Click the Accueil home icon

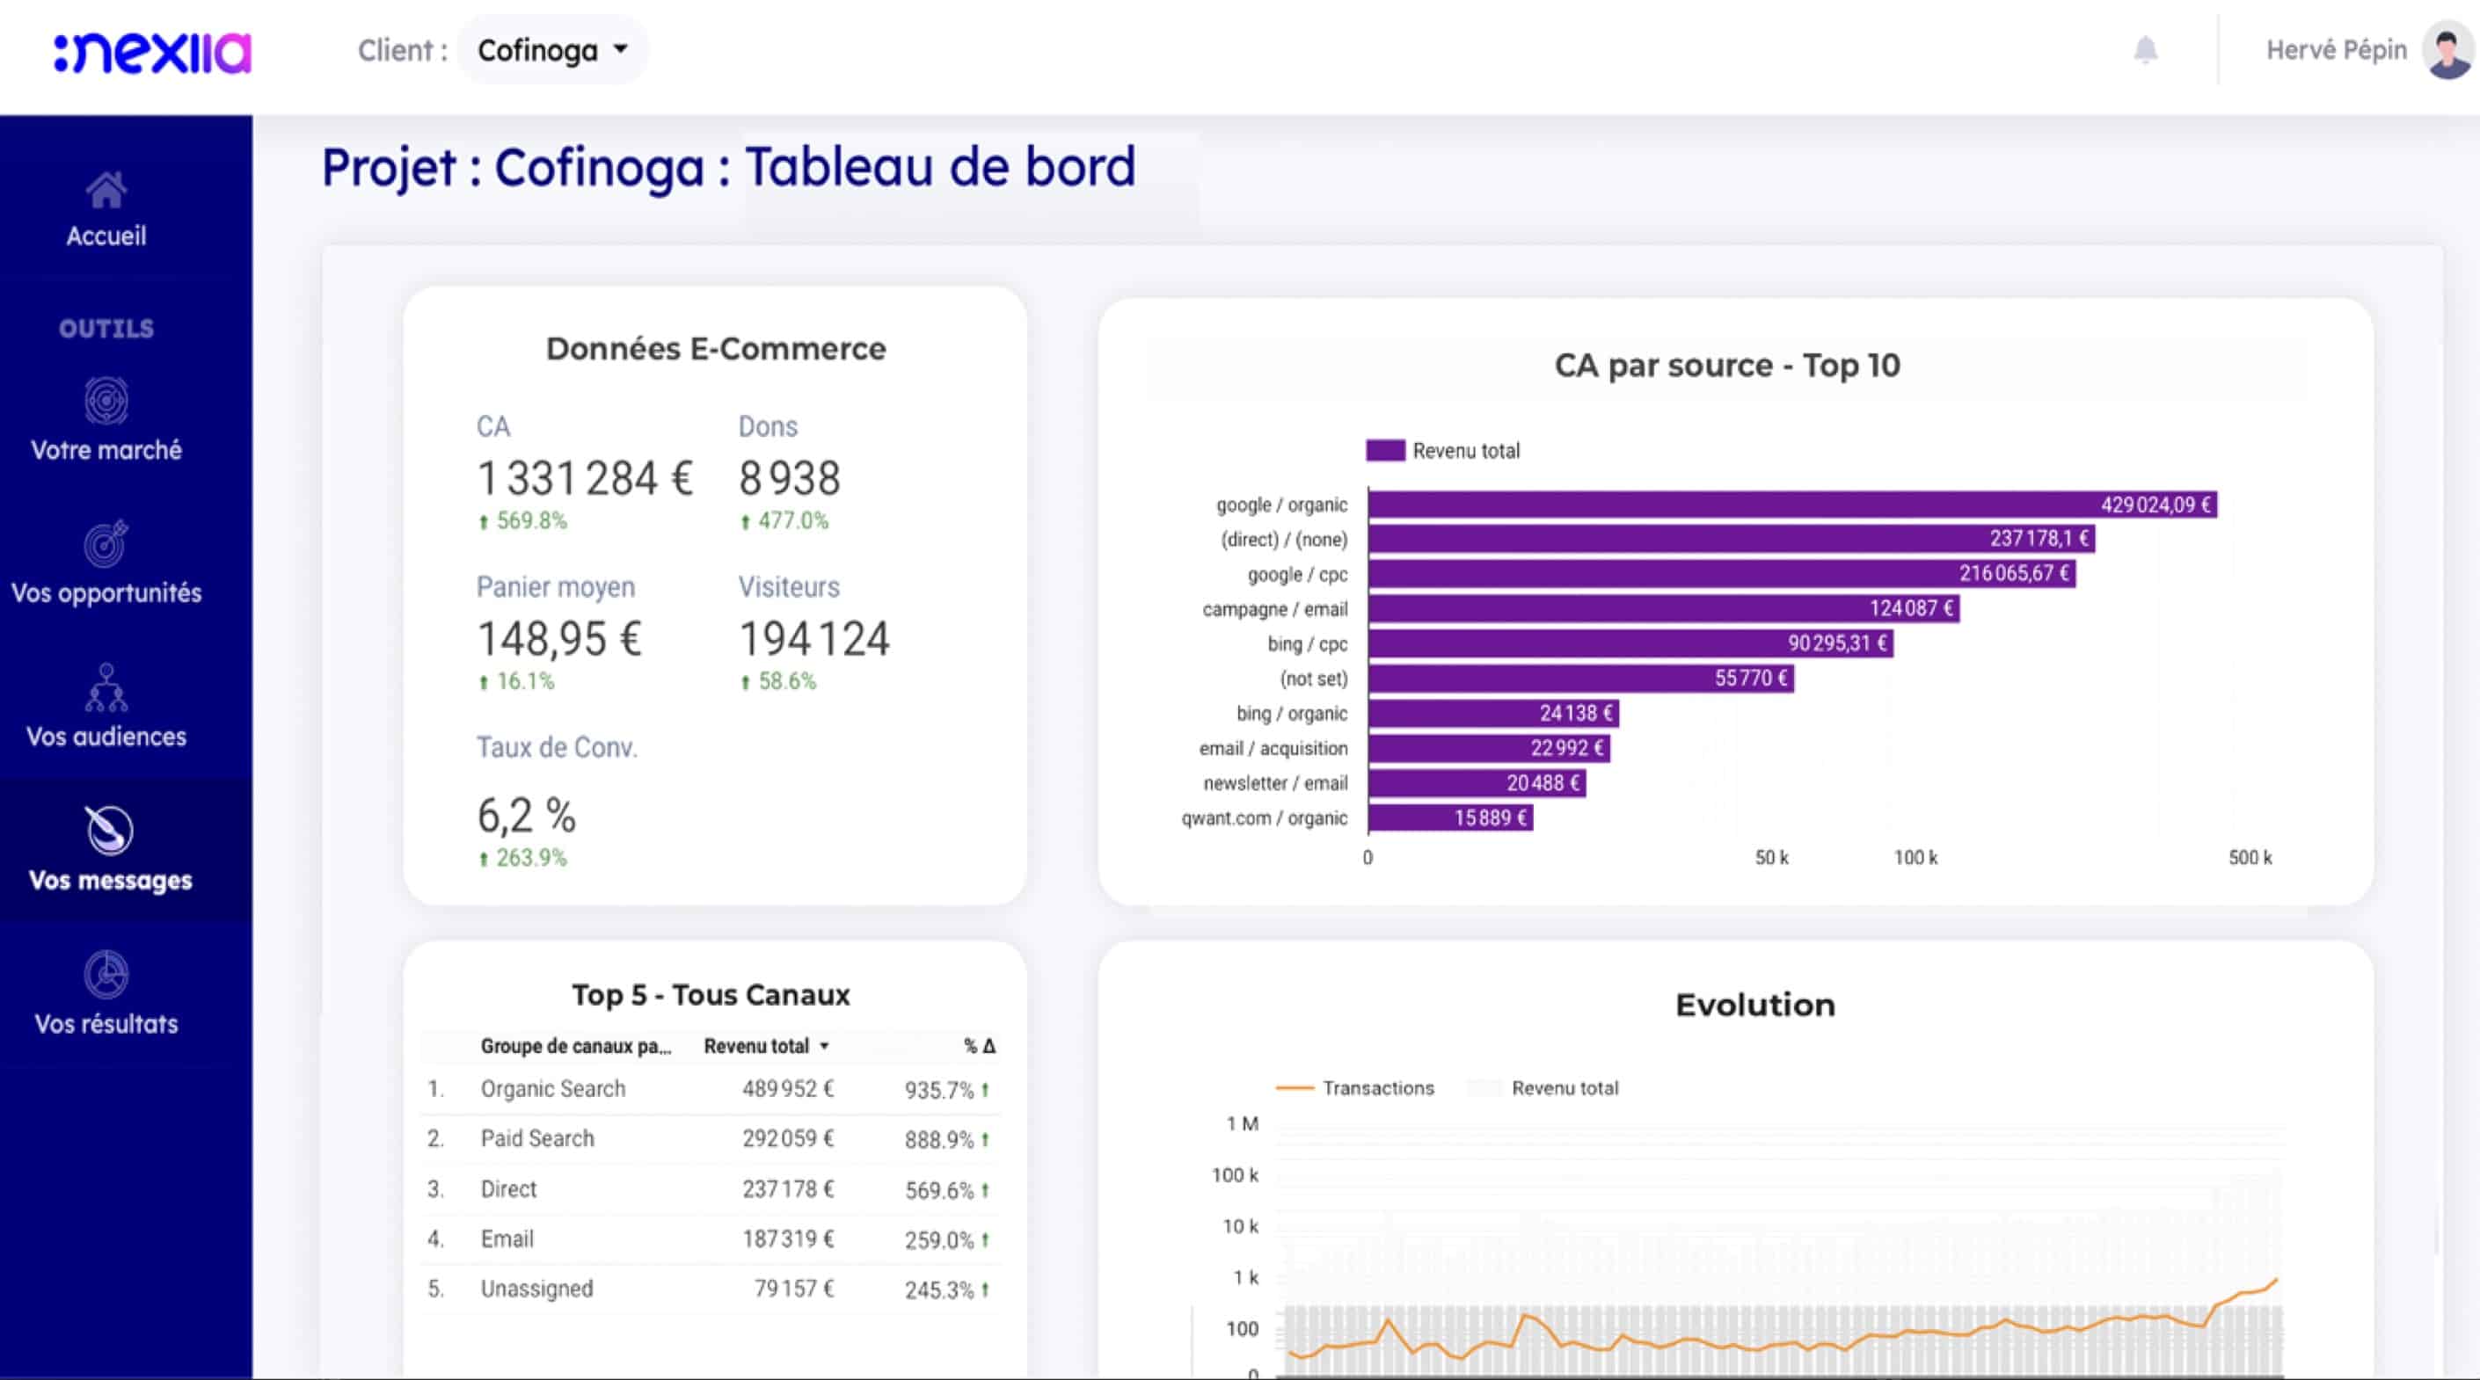106,190
